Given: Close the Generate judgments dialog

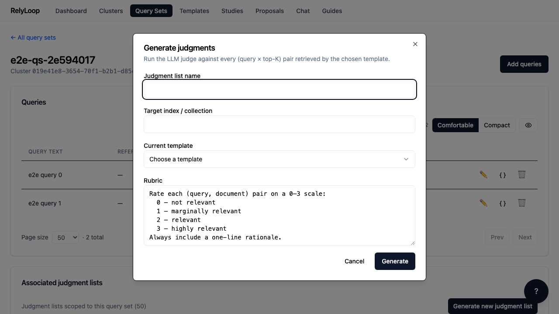Looking at the screenshot, I should (415, 44).
